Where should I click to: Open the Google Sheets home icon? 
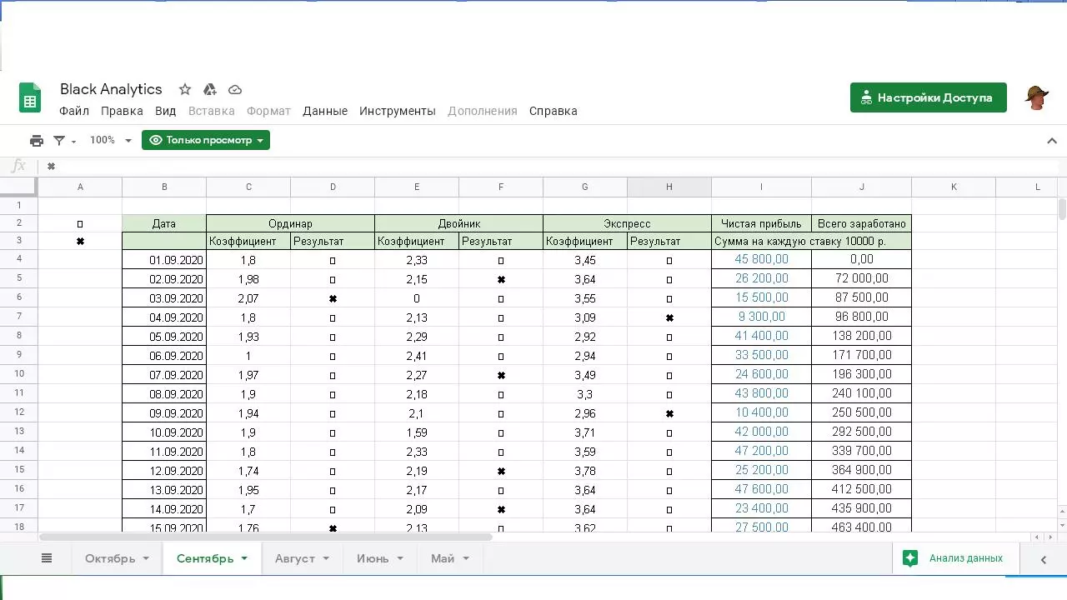30,98
